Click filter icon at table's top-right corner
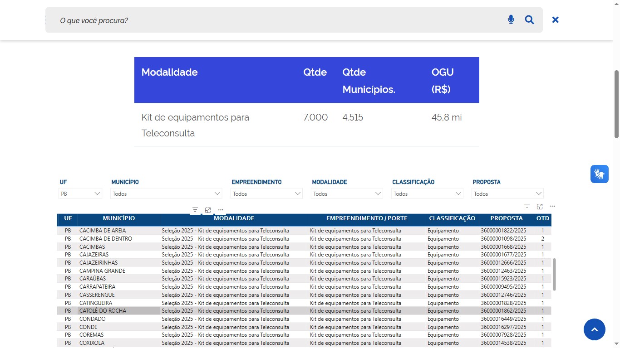620x348 pixels. click(x=527, y=206)
